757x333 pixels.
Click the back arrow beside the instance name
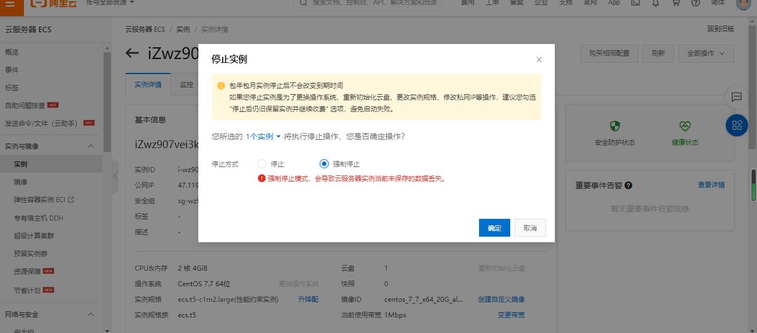point(132,53)
